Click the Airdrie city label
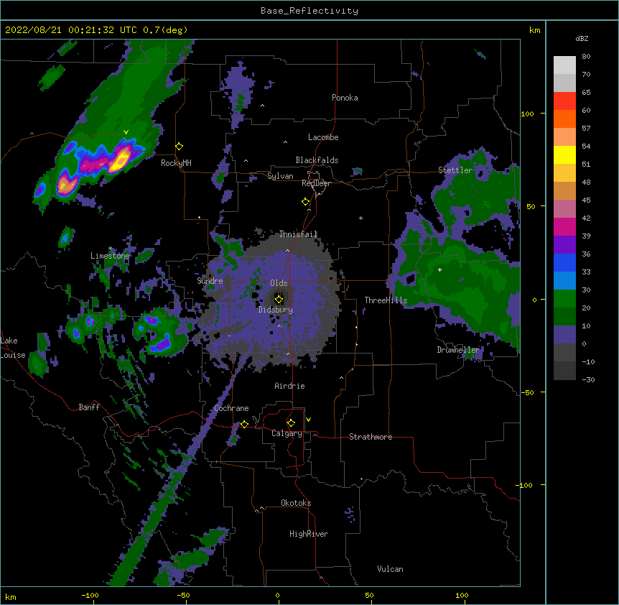The width and height of the screenshot is (619, 605). pos(290,386)
